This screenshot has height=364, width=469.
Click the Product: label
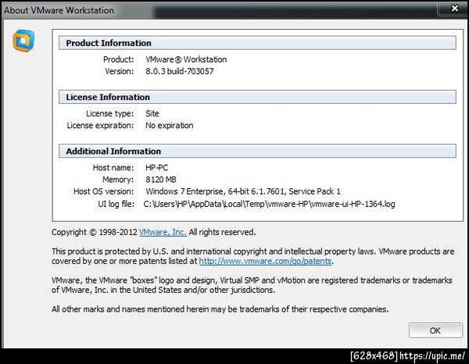pos(119,59)
